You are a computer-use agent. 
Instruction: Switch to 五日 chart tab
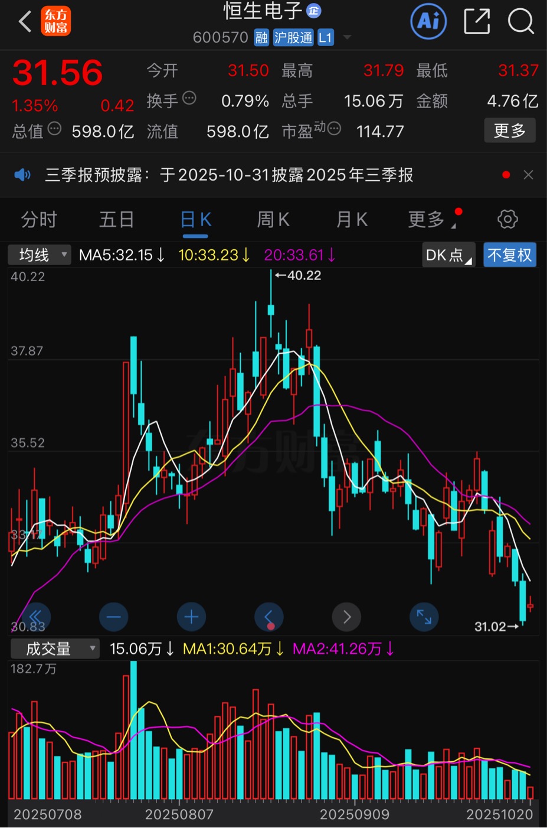pos(116,220)
